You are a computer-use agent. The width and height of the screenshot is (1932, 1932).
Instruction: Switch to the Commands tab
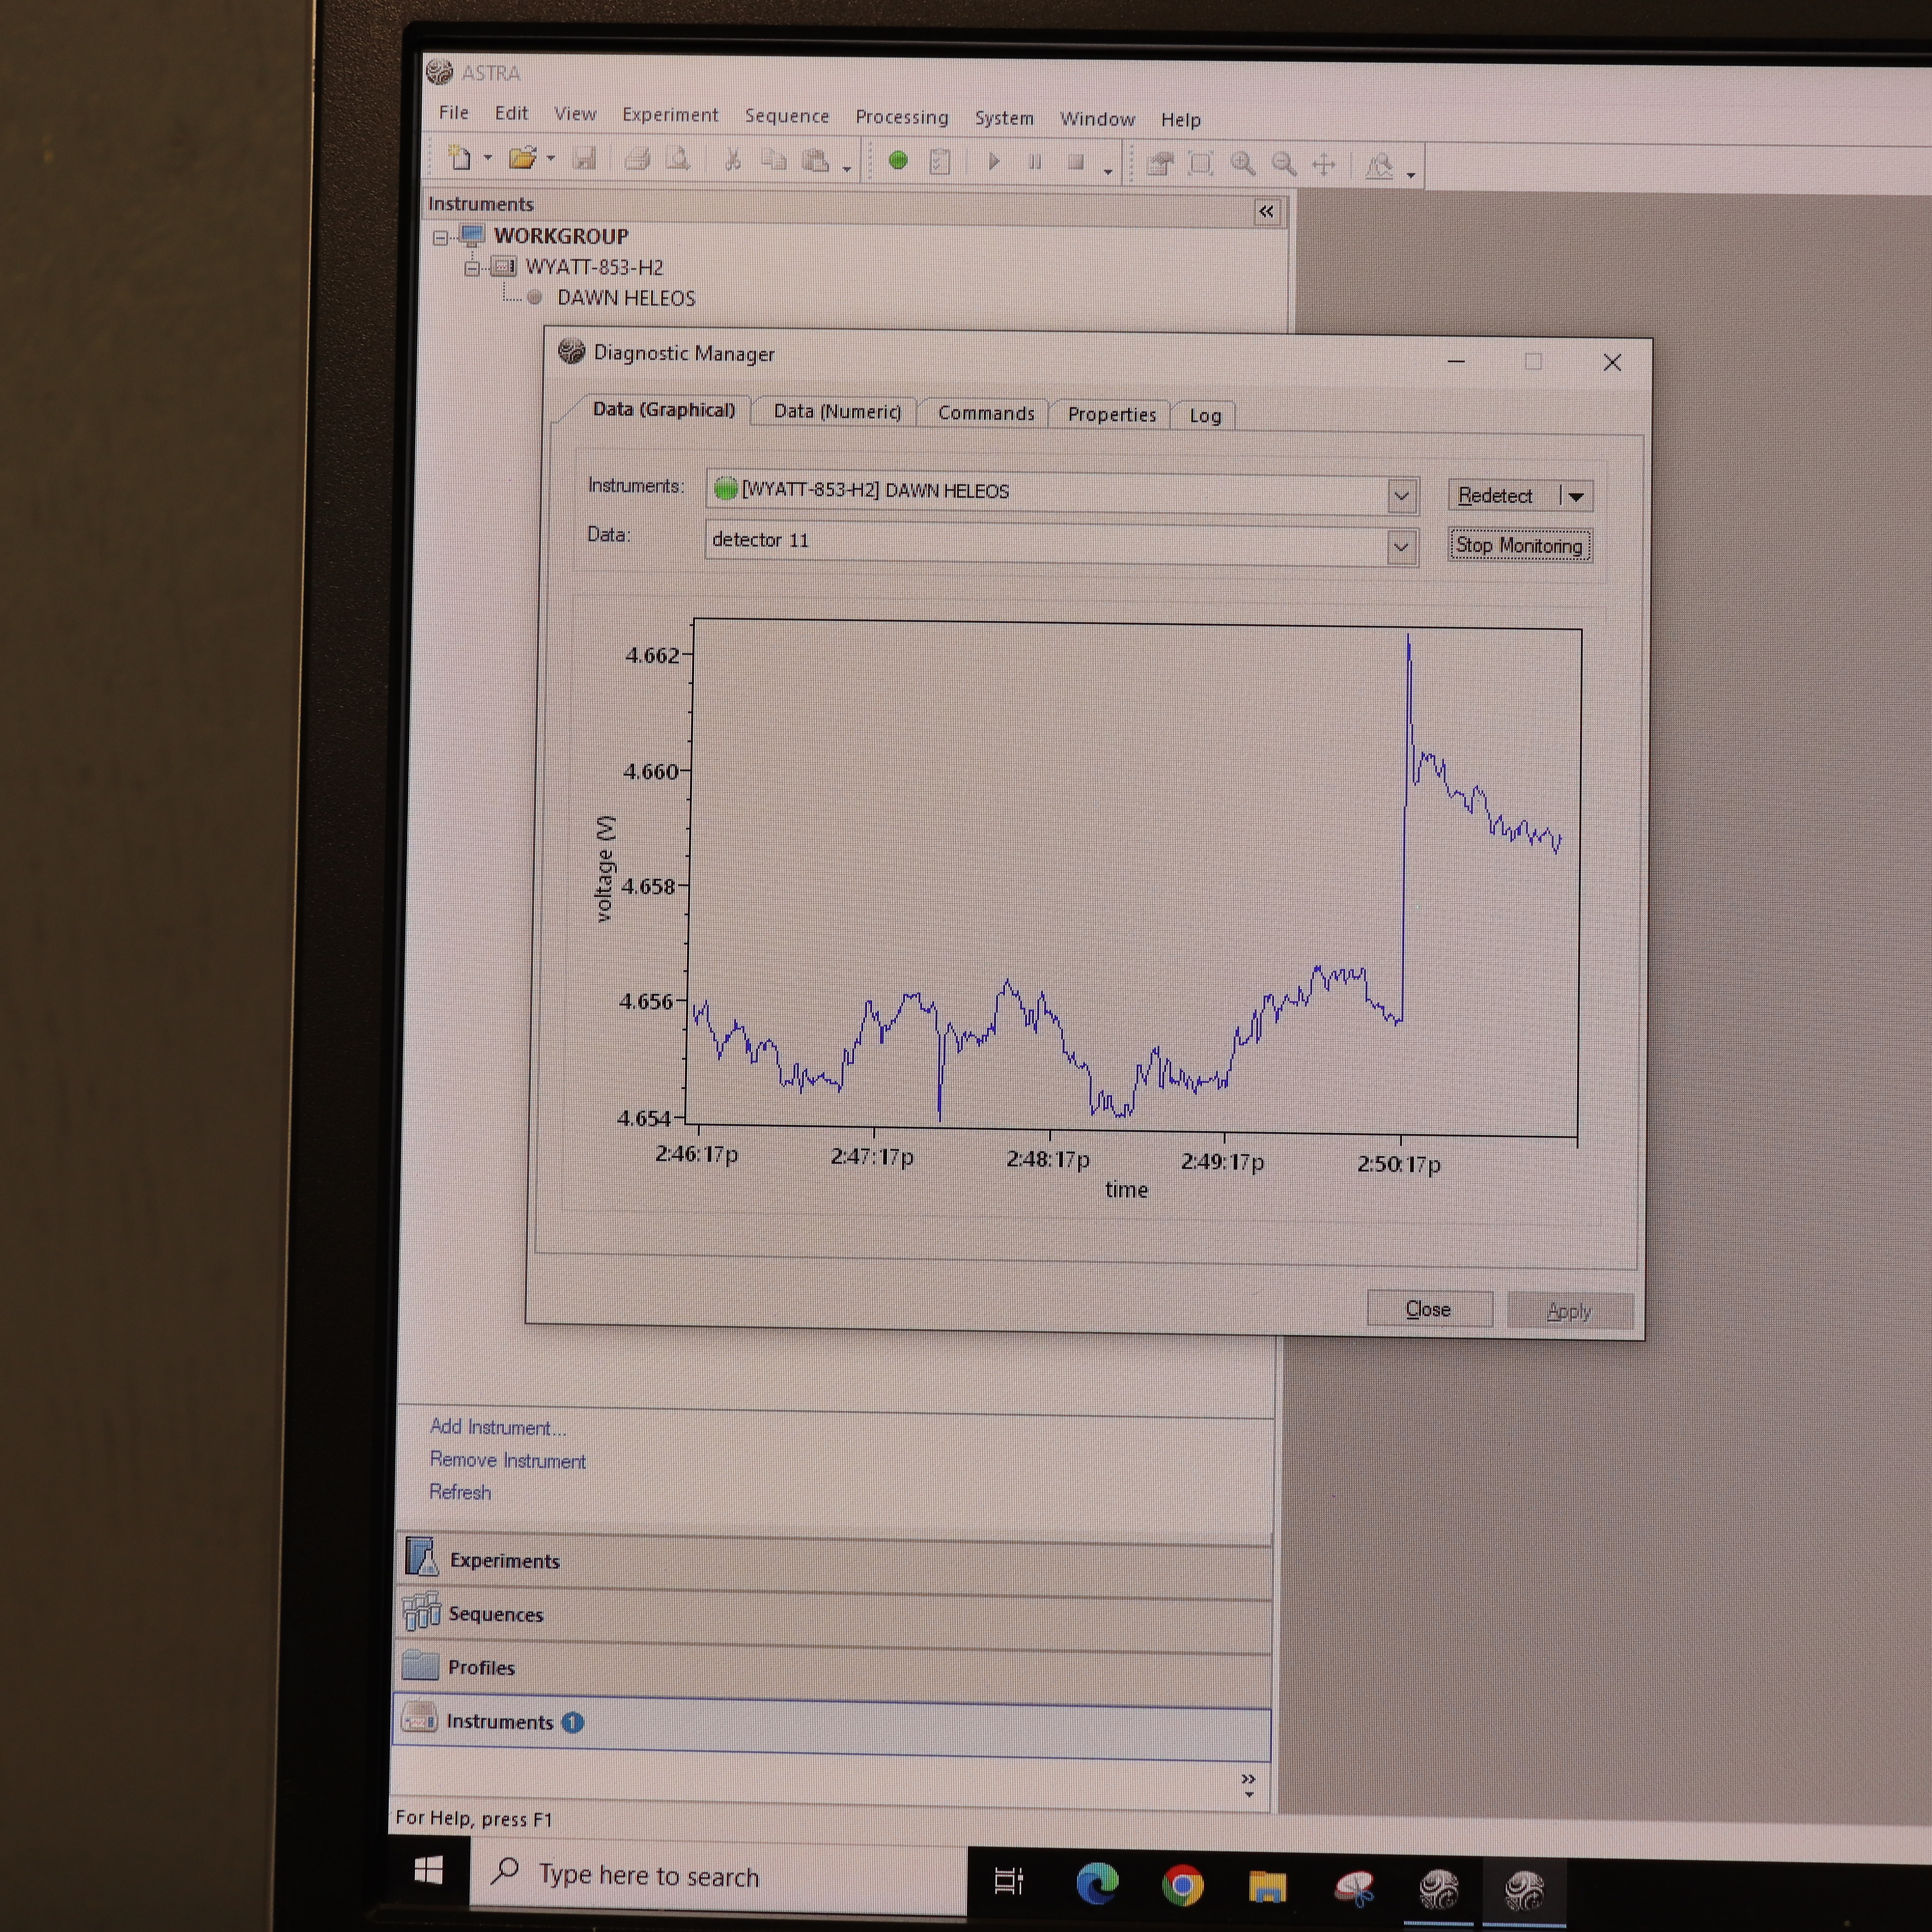point(986,414)
